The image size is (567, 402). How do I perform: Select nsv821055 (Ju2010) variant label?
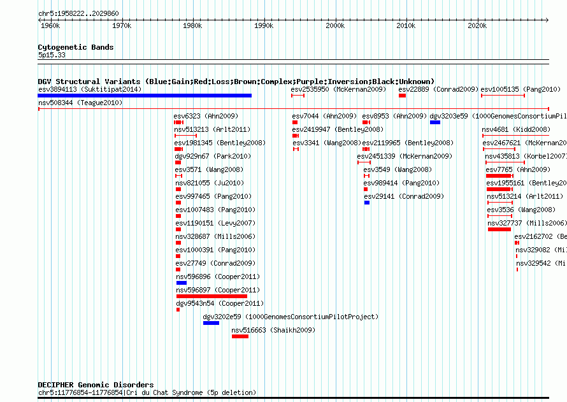coord(210,183)
